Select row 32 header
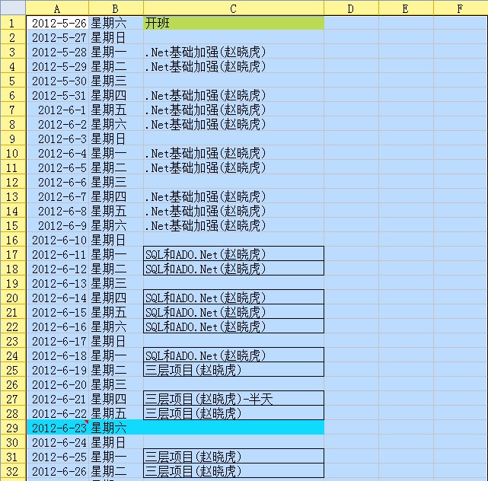The image size is (488, 481). [13, 471]
